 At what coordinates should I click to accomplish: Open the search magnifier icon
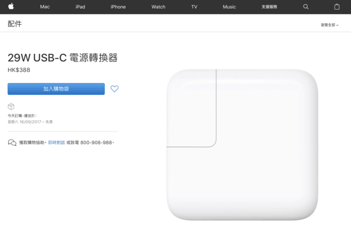click(x=306, y=7)
